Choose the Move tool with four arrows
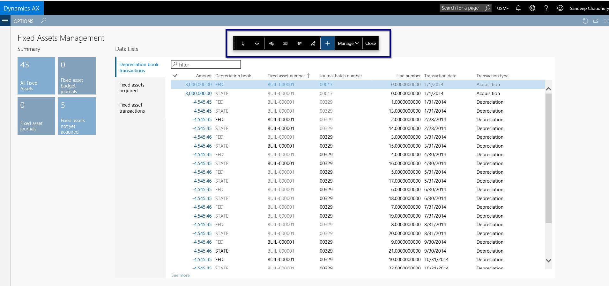This screenshot has width=609, height=286. 257,44
